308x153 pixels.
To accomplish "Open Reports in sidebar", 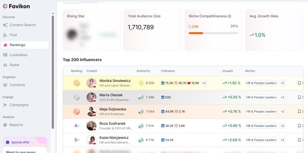I will point(13,125).
